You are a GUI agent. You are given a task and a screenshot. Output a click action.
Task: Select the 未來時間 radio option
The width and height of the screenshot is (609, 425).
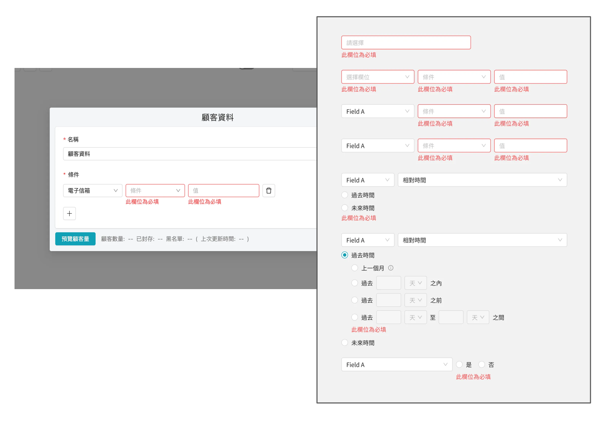(344, 208)
